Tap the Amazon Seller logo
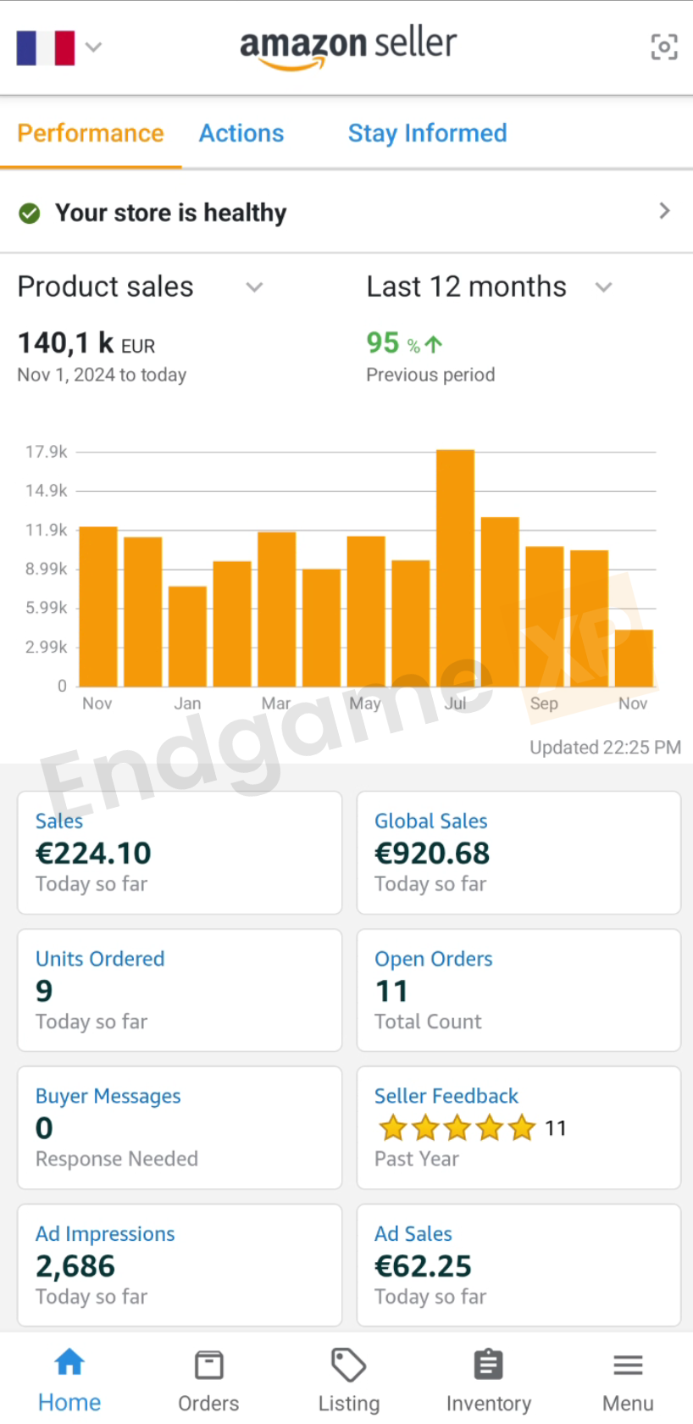The image size is (693, 1424). pyautogui.click(x=348, y=47)
